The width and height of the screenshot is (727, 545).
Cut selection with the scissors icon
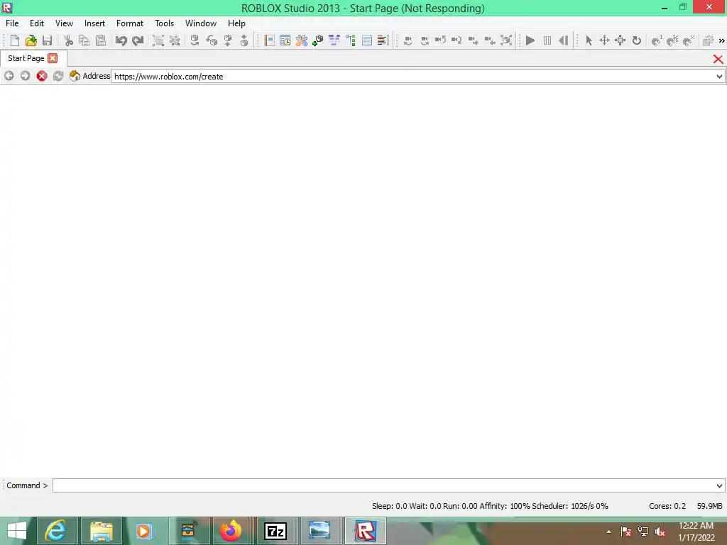69,40
